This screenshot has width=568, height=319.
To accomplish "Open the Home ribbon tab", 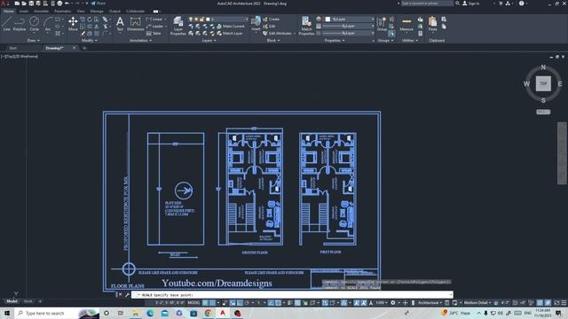I will [x=8, y=12].
